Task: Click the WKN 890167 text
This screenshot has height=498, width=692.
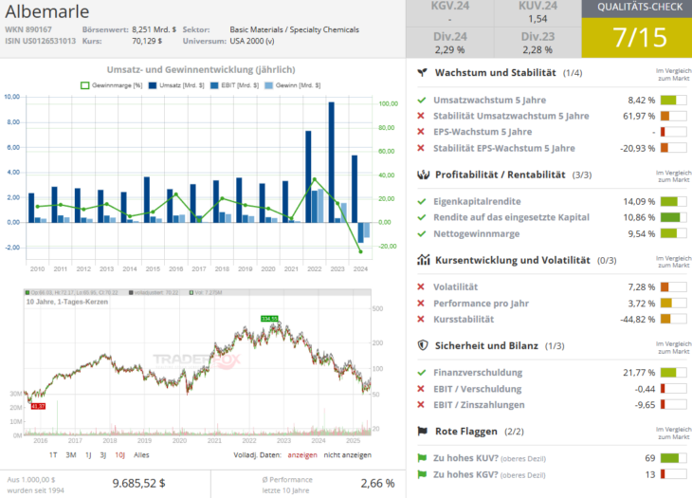Action: pos(28,29)
